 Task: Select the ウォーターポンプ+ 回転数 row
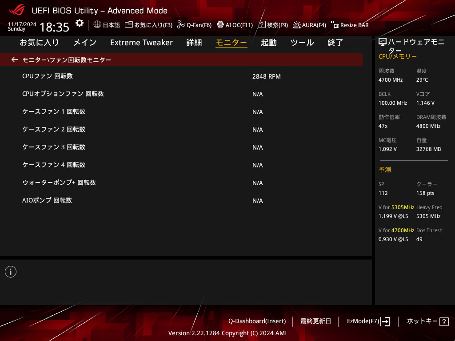point(181,182)
